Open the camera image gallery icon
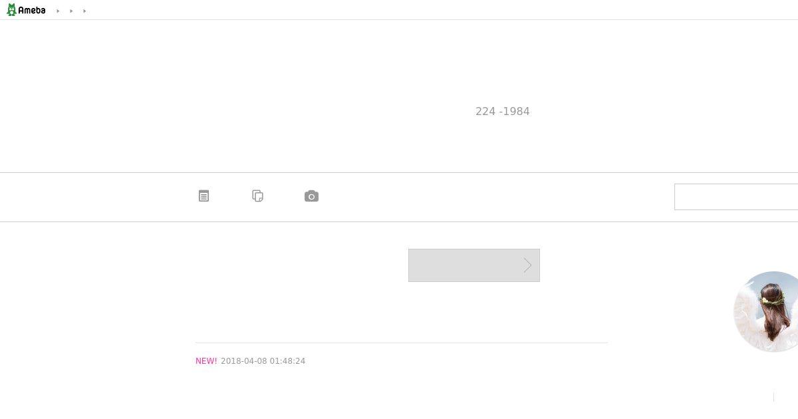798x419 pixels. tap(311, 196)
